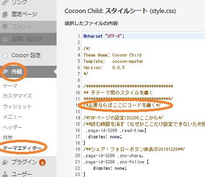This screenshot has width=205, height=177.
Task: Collapse the 外観 menu arrow indicator
Action: coord(55,72)
